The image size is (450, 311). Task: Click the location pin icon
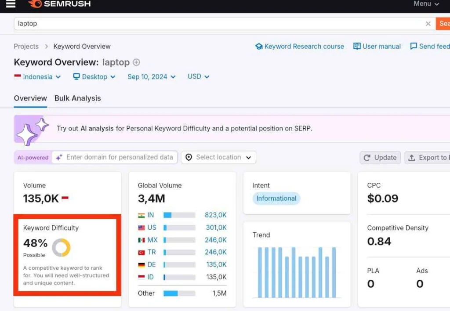(189, 157)
